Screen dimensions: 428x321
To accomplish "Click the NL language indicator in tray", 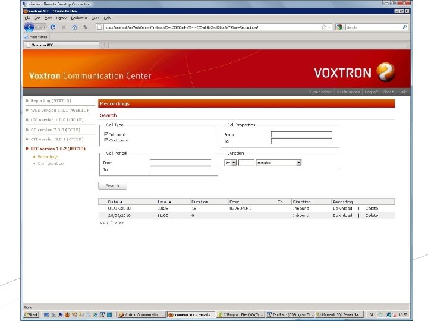I will [372, 314].
